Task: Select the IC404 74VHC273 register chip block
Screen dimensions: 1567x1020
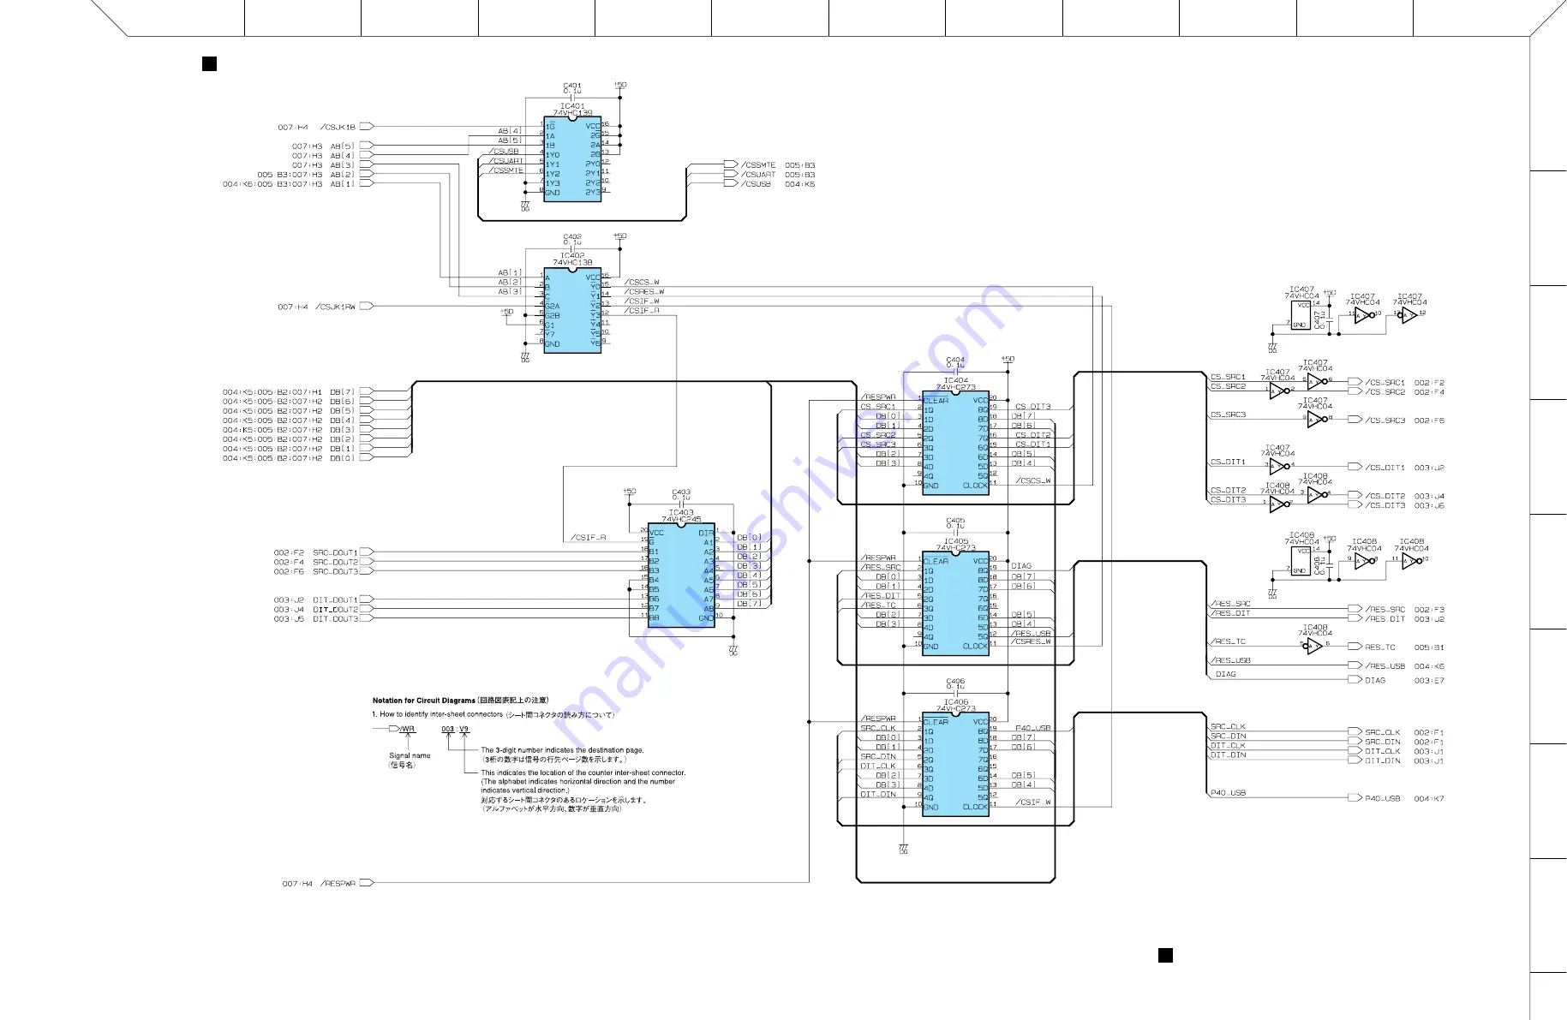Action: [955, 442]
